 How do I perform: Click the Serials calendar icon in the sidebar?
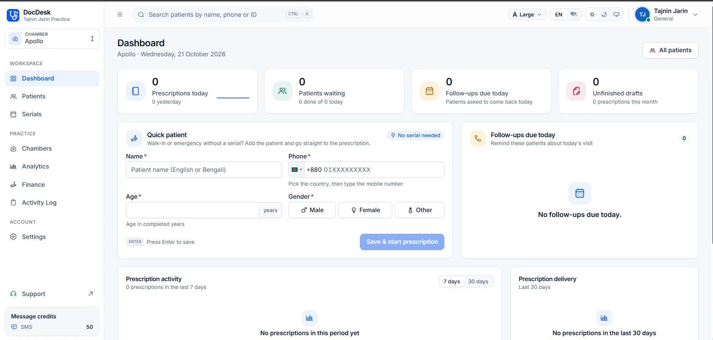tap(13, 114)
